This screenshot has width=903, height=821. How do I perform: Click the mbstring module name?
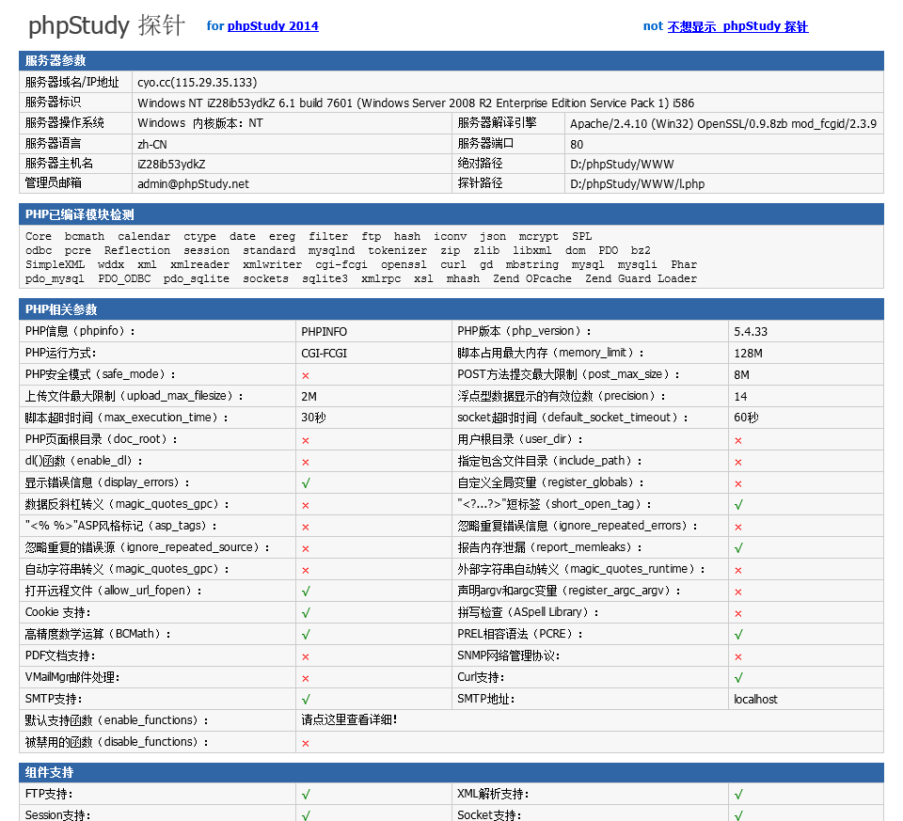(x=532, y=265)
